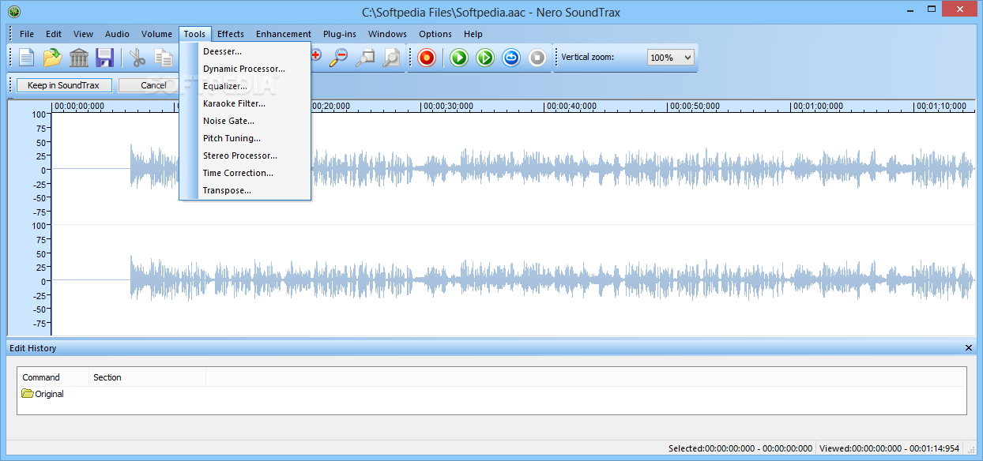Click the Vertical zoom: label

point(587,58)
